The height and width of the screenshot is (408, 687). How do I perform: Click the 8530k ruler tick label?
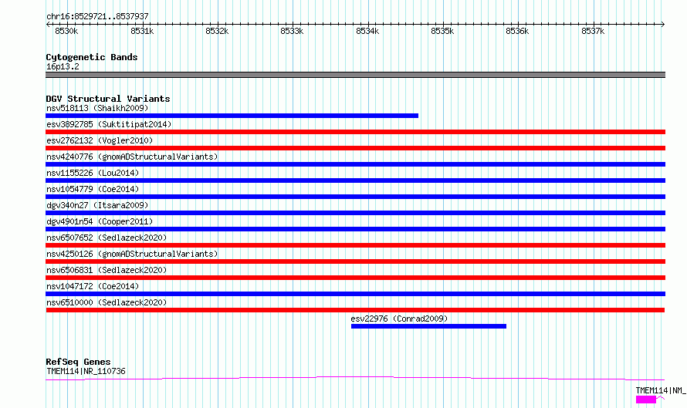(66, 31)
